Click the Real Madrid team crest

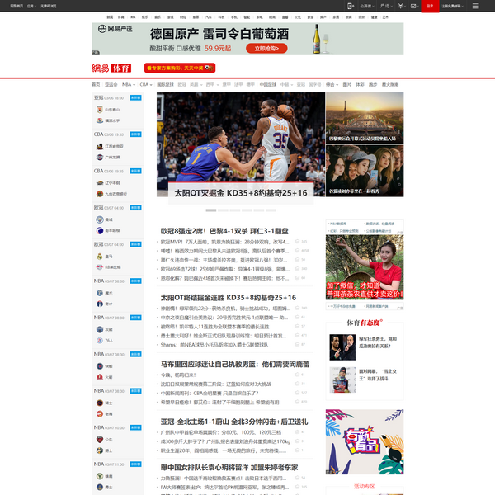pos(99,257)
